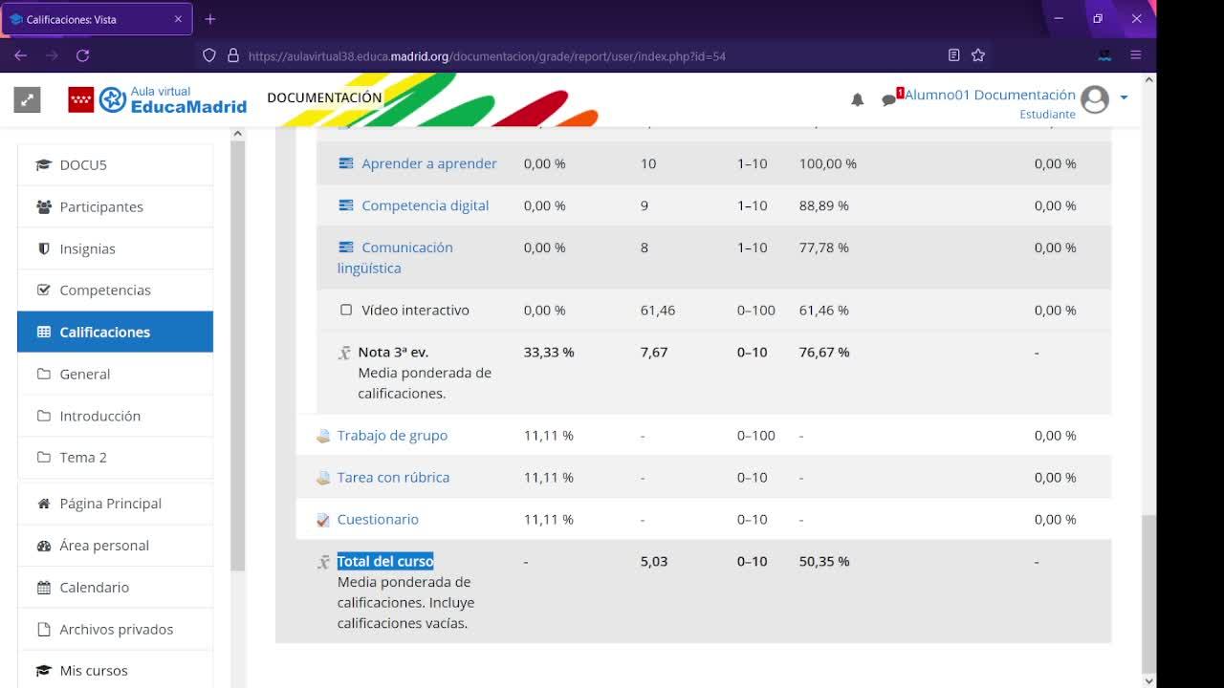
Task: Click the EducaMadrid Aula virtual logo
Action: 158,99
